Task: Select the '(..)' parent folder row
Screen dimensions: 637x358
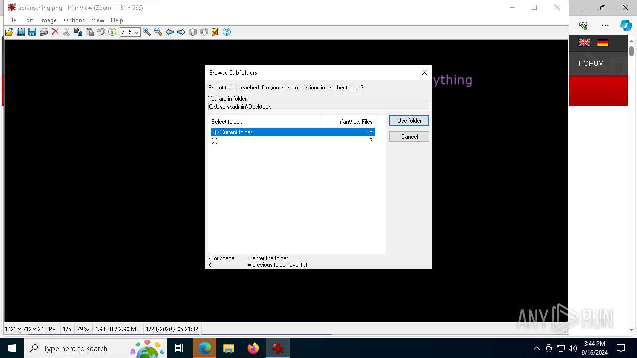Action: pyautogui.click(x=293, y=141)
